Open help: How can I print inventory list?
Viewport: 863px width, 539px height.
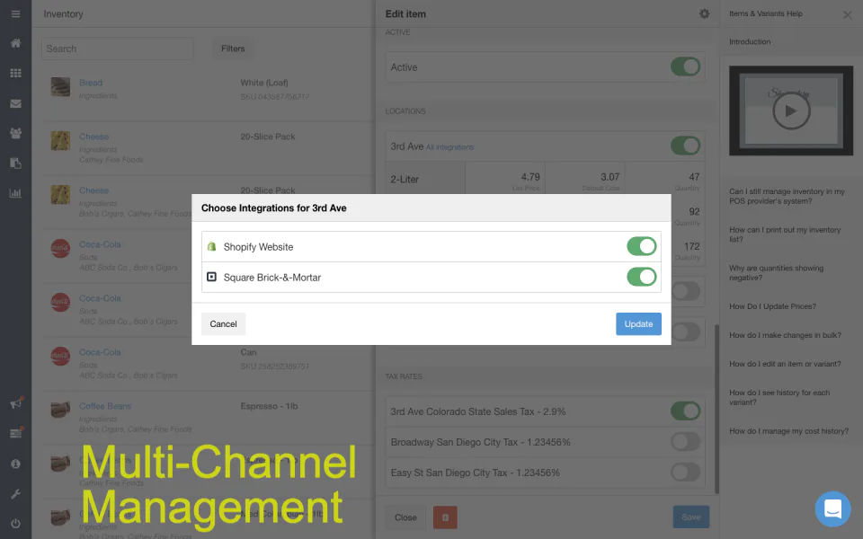pyautogui.click(x=785, y=234)
